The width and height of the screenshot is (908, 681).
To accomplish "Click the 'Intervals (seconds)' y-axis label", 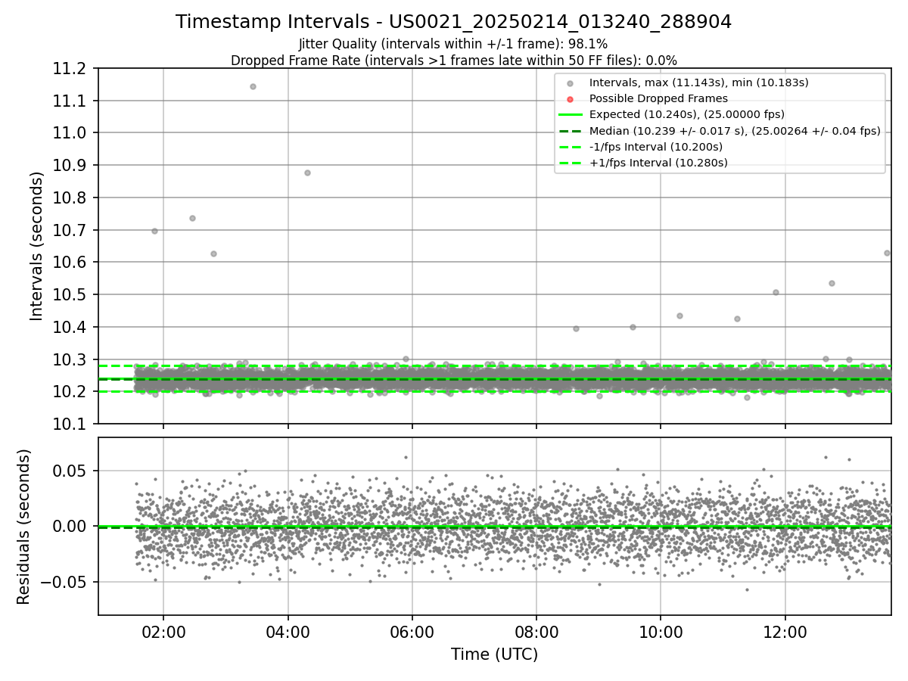I will pos(37,245).
